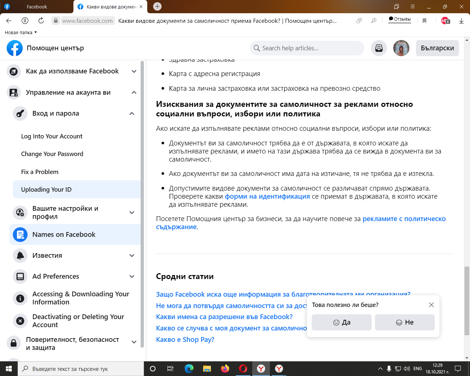Open browser main menu icon
This screenshot has width=470, height=376.
413,7
